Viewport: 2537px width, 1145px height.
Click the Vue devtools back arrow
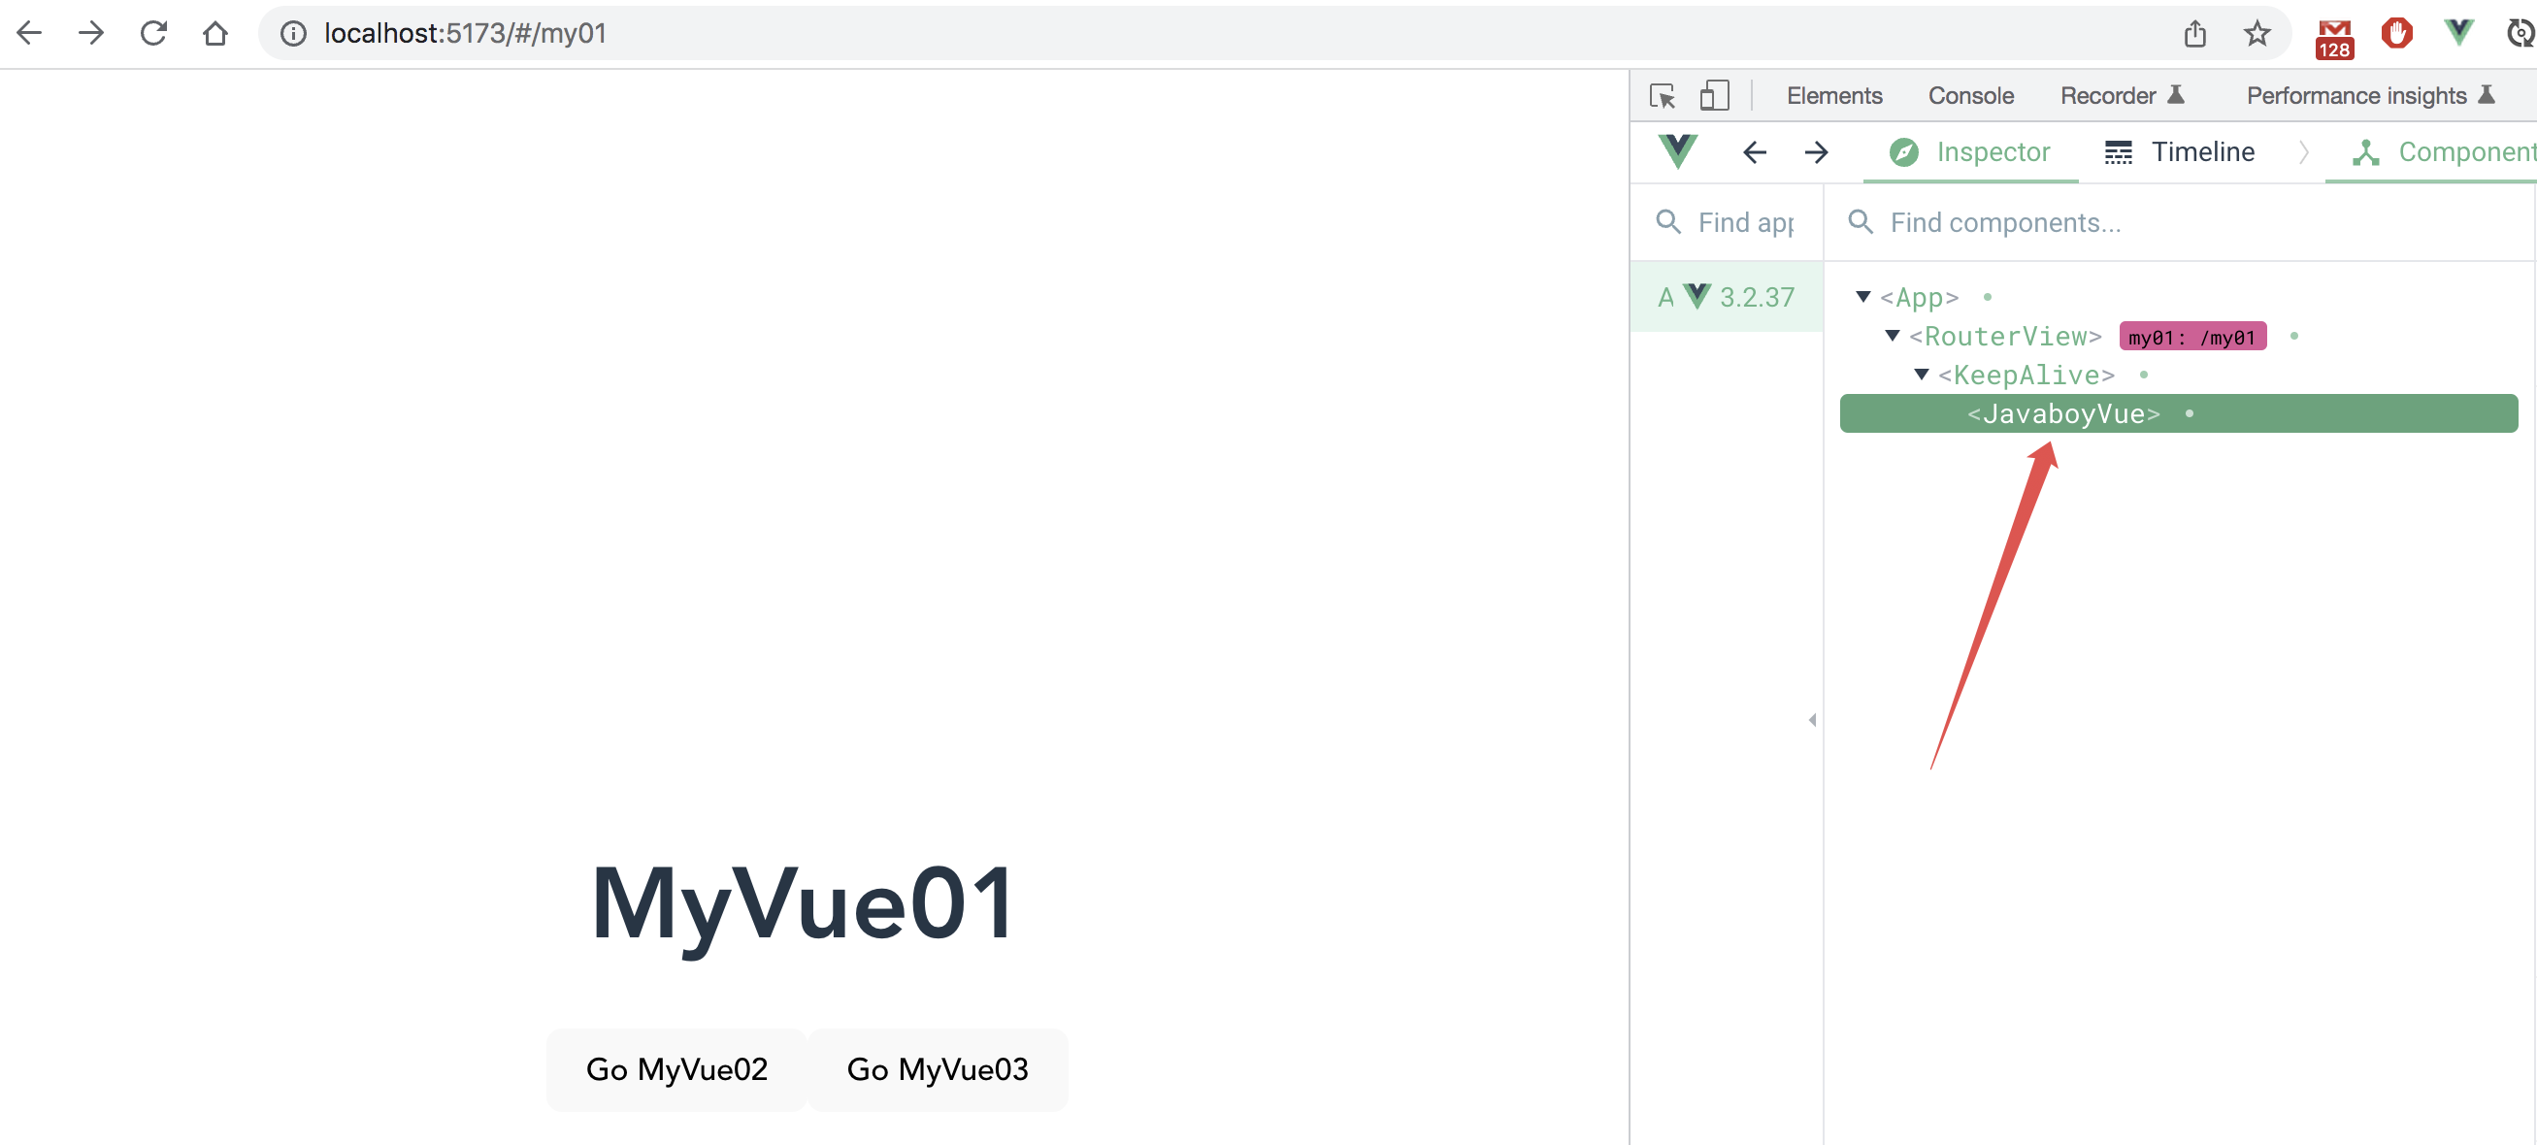coord(1754,152)
